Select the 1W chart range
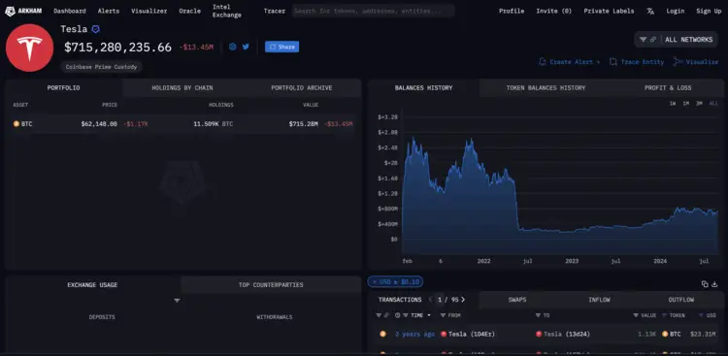The width and height of the screenshot is (728, 356). pyautogui.click(x=673, y=104)
